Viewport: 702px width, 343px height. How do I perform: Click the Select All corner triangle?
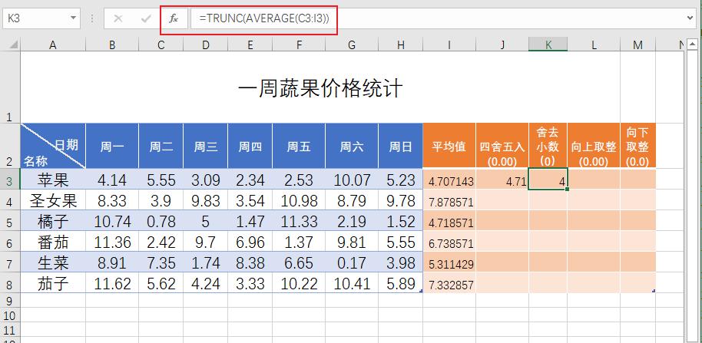click(14, 45)
